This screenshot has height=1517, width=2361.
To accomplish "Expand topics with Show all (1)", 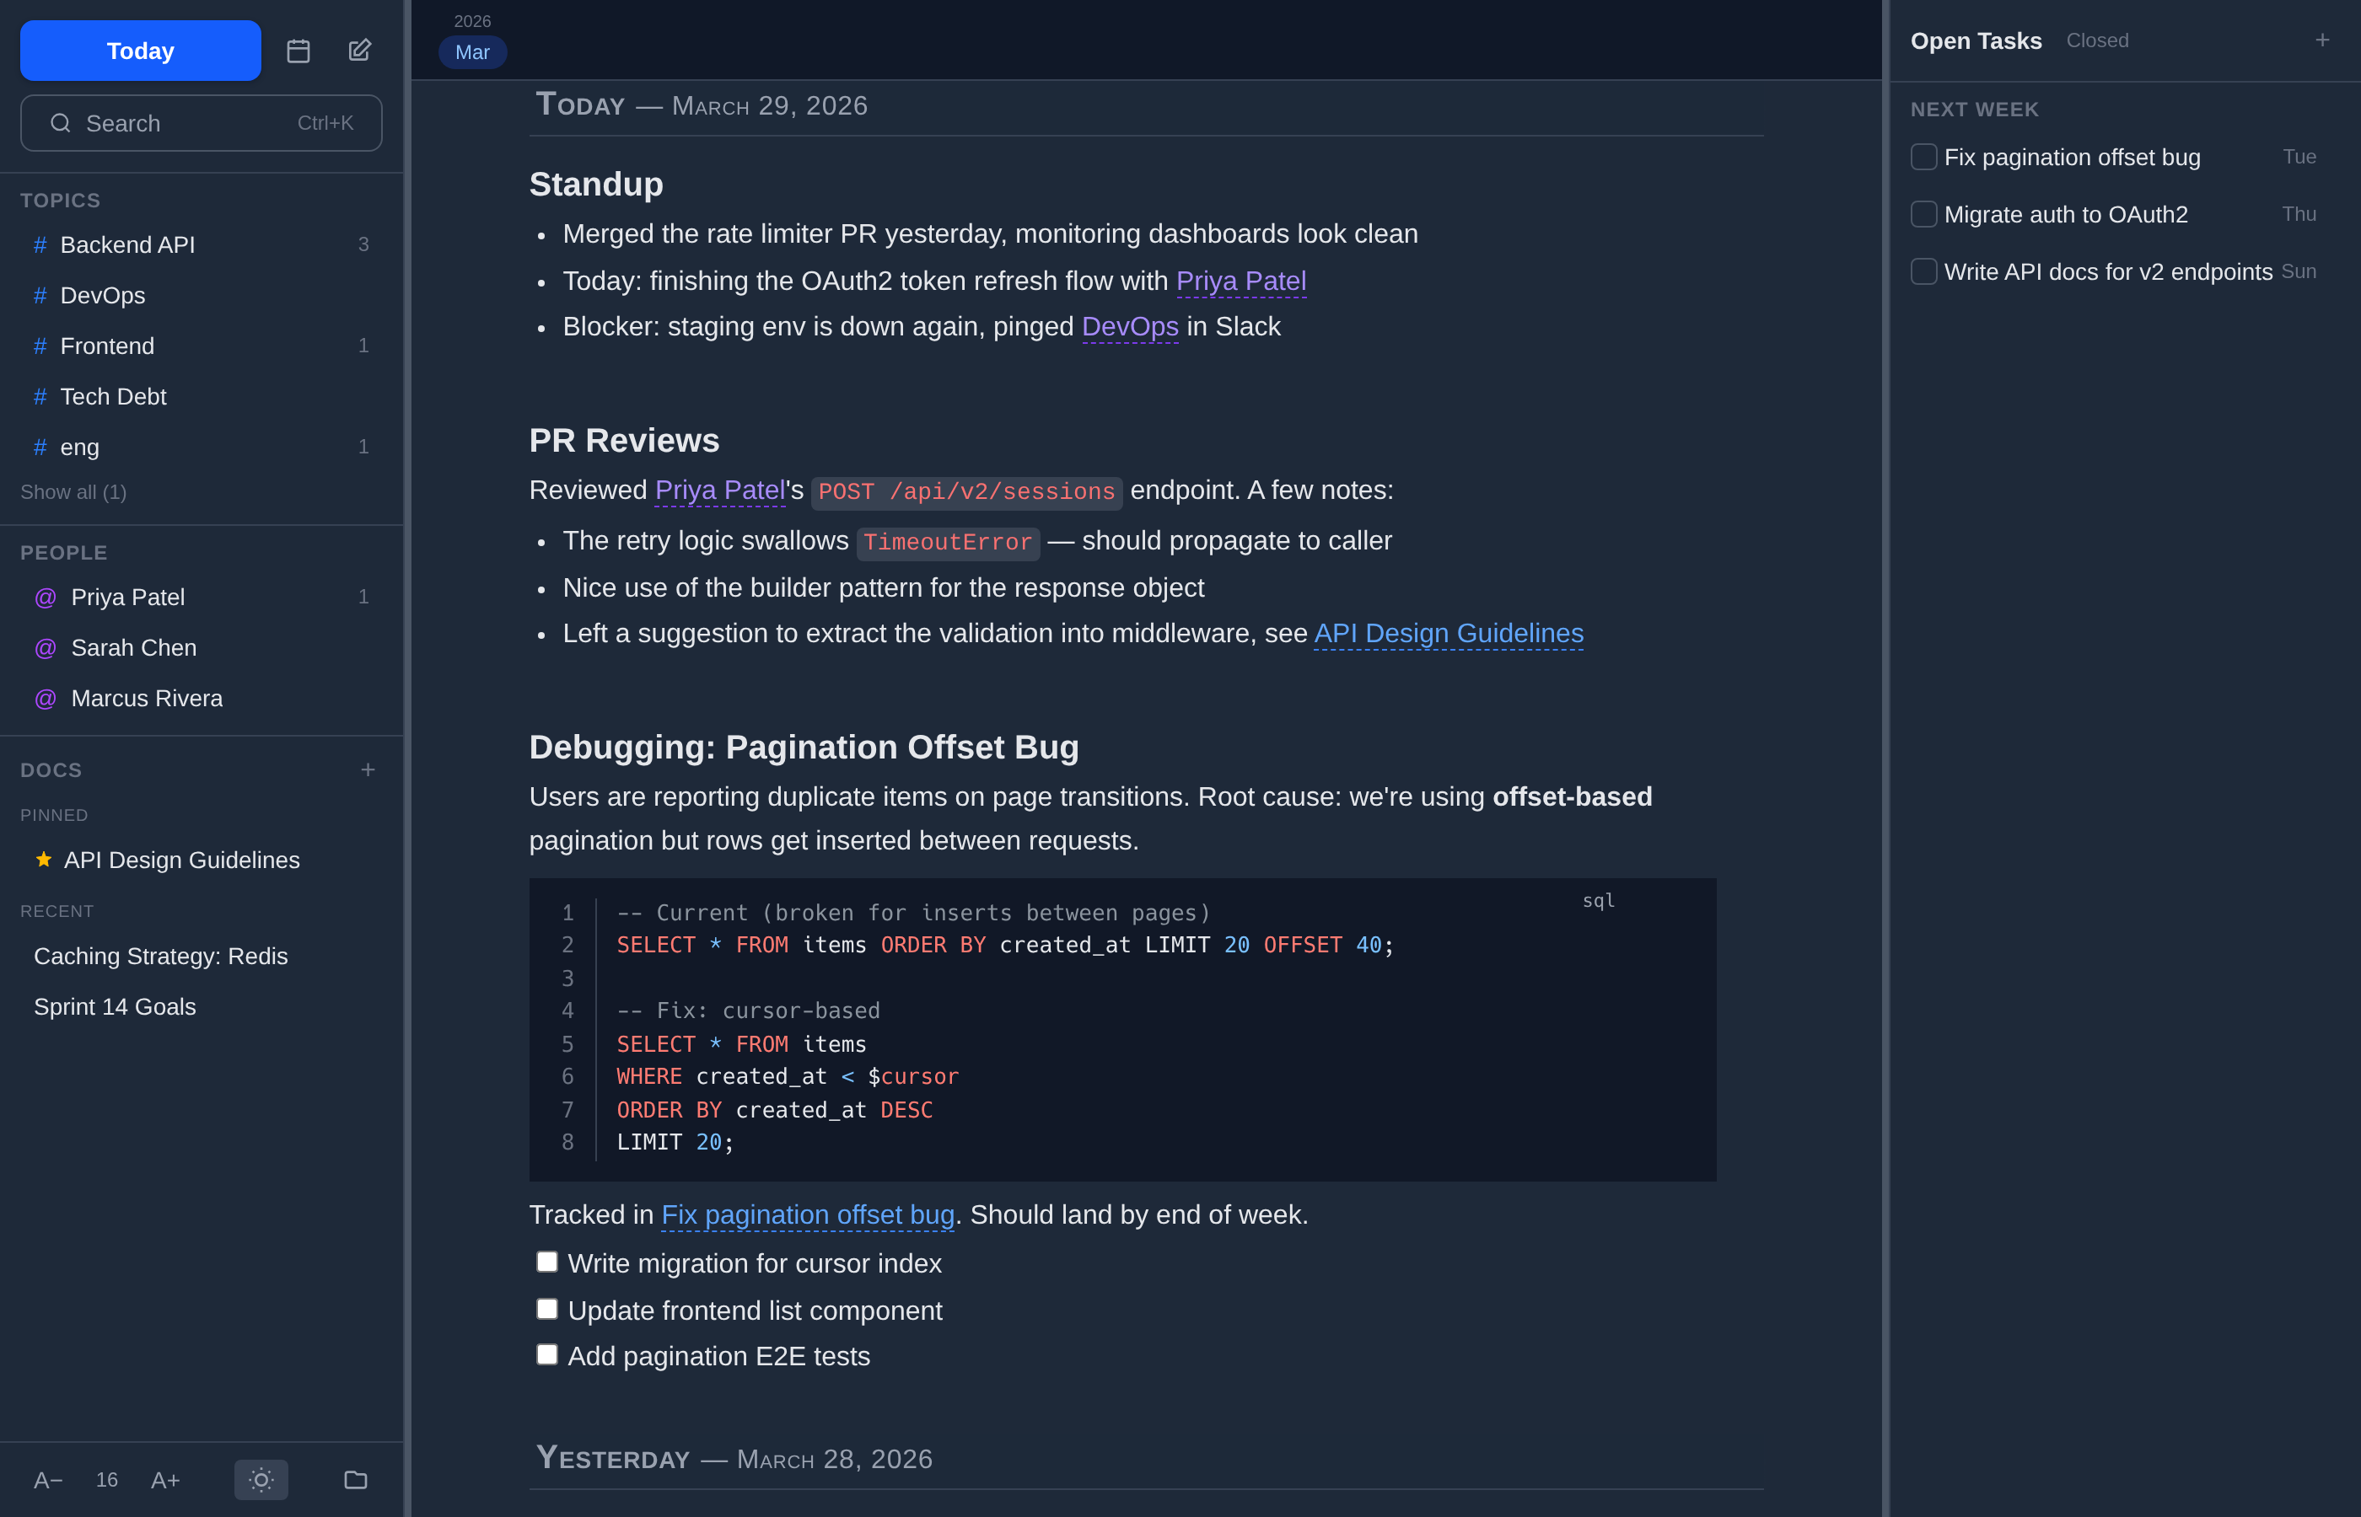I will (x=74, y=491).
